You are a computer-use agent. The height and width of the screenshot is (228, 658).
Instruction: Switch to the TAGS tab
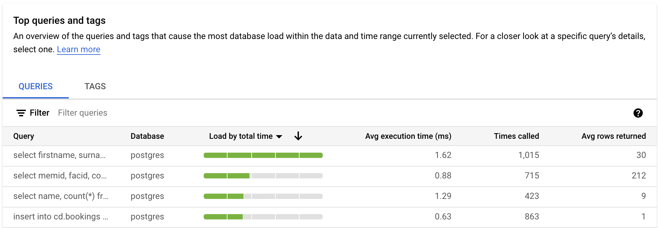(95, 86)
